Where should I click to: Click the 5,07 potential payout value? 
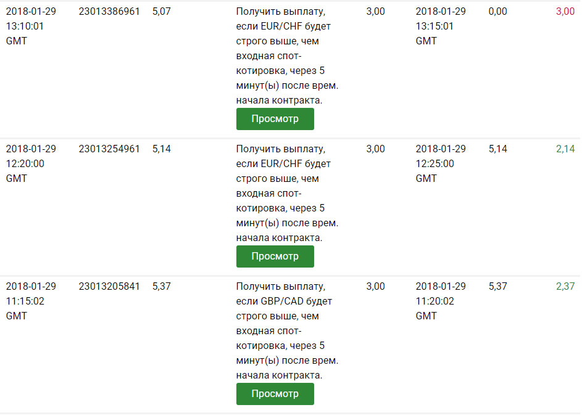point(162,12)
